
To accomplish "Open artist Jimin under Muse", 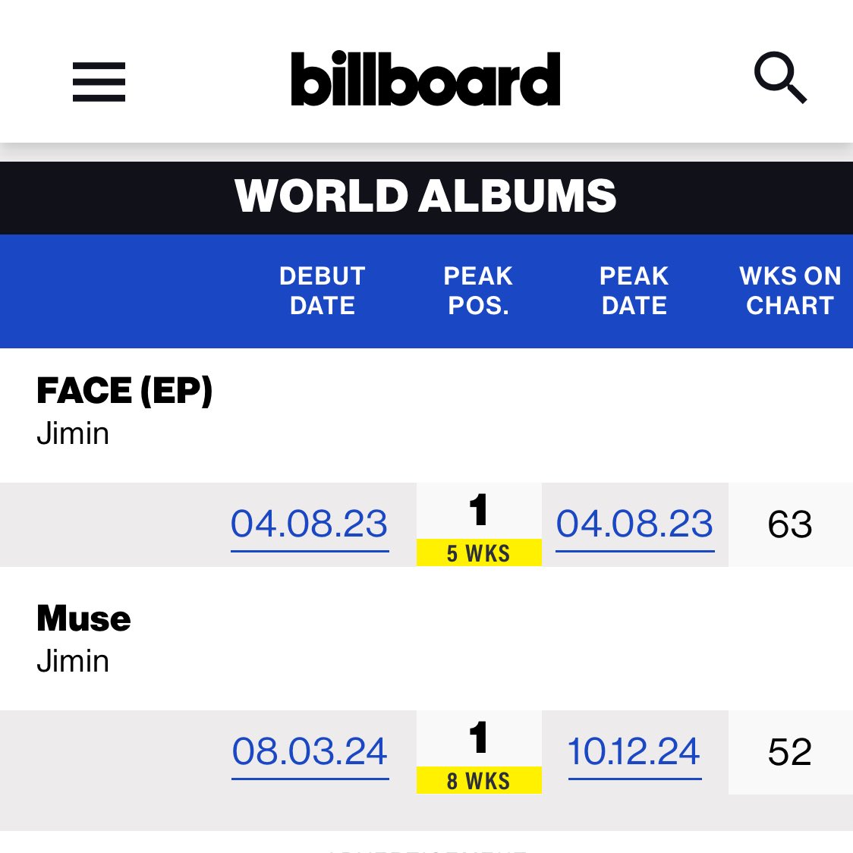I will (x=73, y=661).
